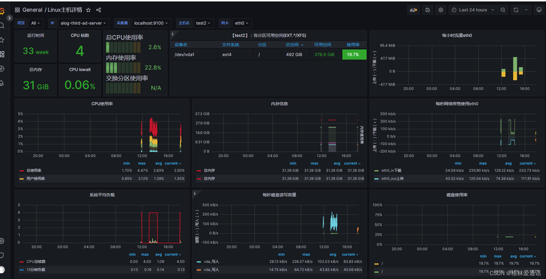
Task: Save the dashboard using the save icon
Action: [x=427, y=10]
